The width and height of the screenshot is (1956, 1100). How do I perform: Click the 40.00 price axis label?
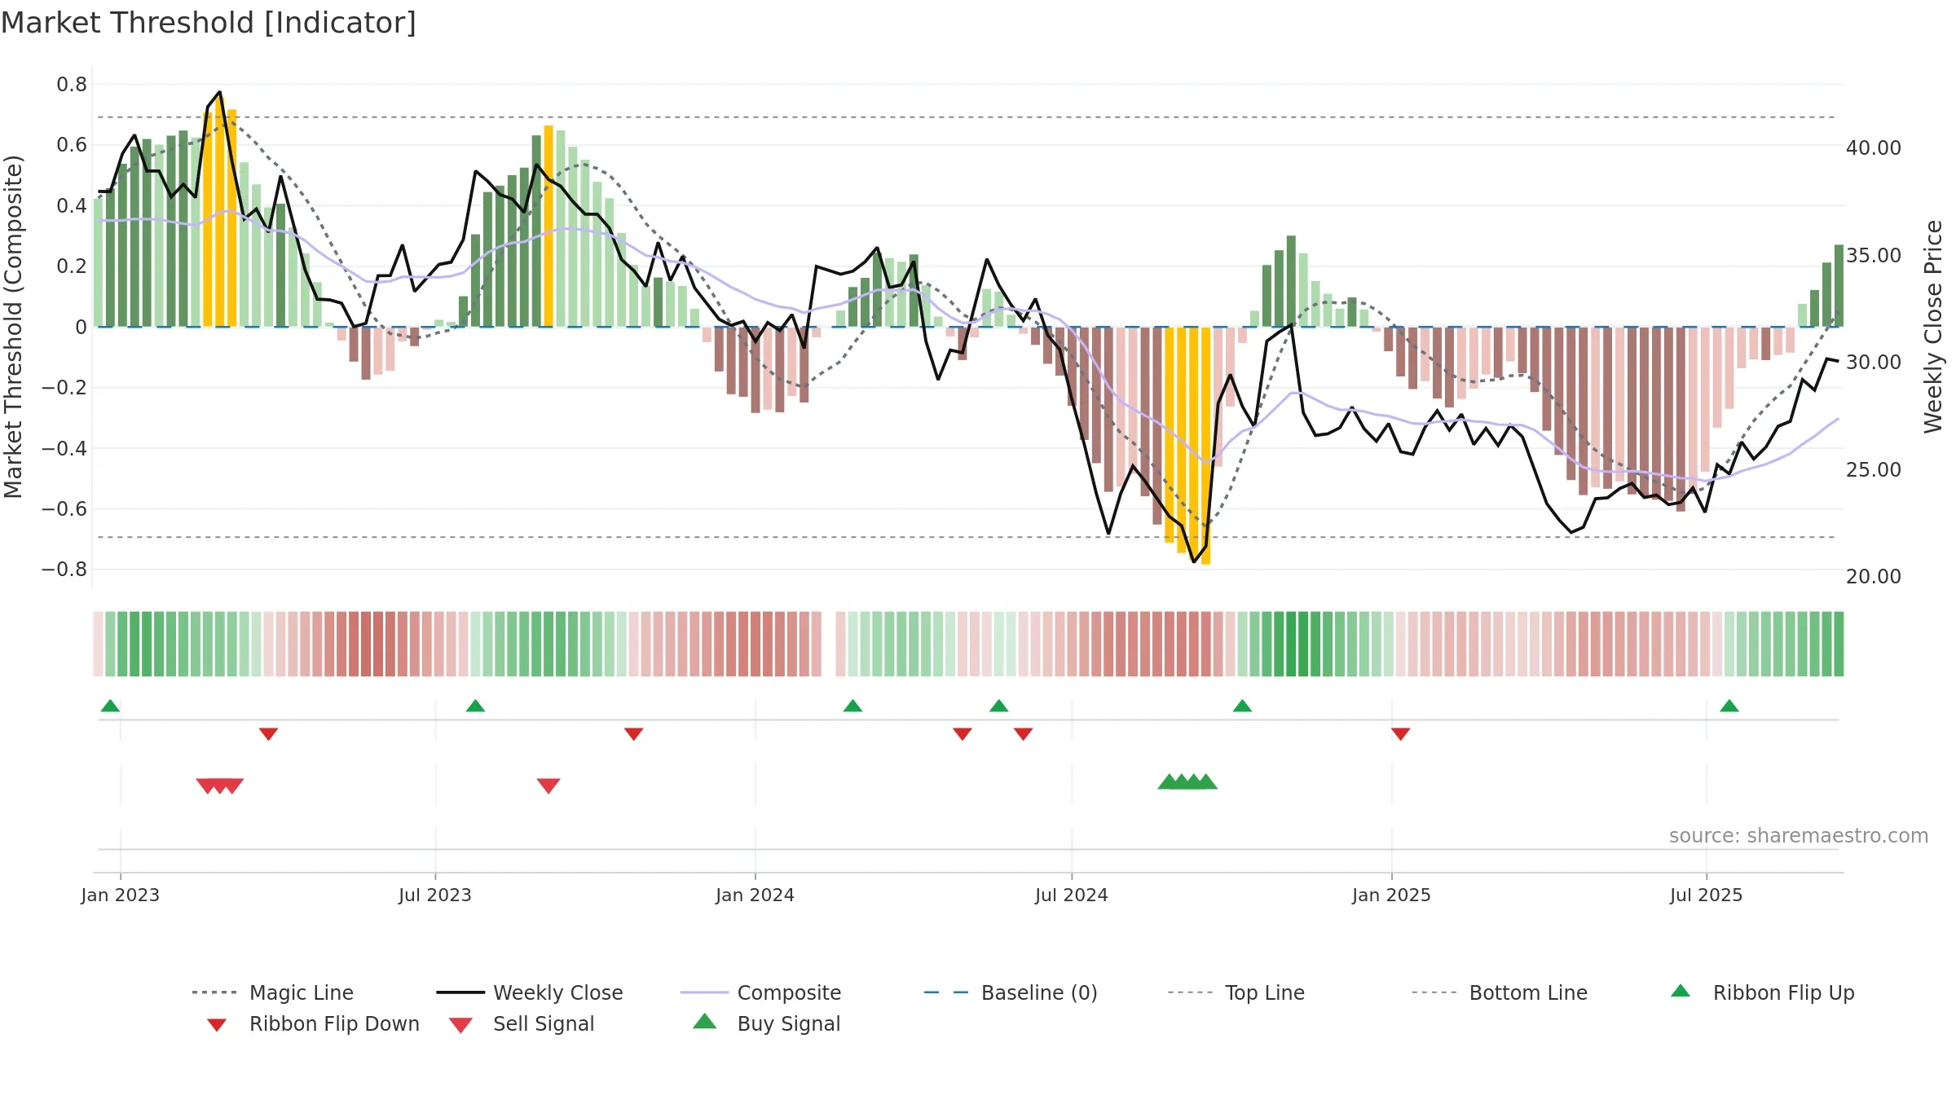1874,148
